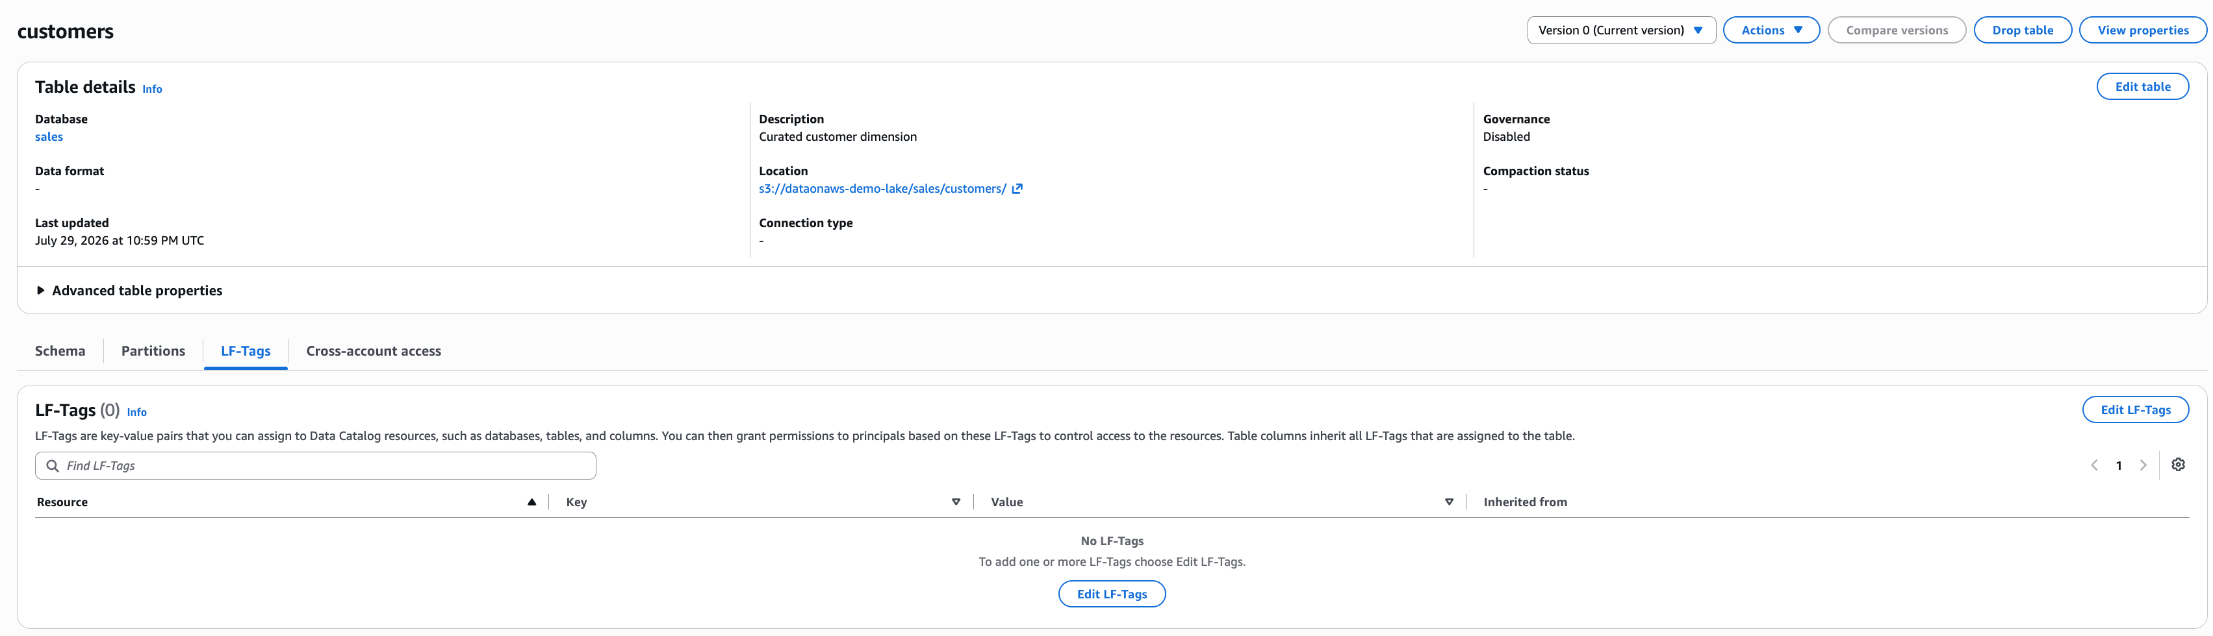Click the Compare versions button
This screenshot has height=636, width=2213.
pos(1897,30)
